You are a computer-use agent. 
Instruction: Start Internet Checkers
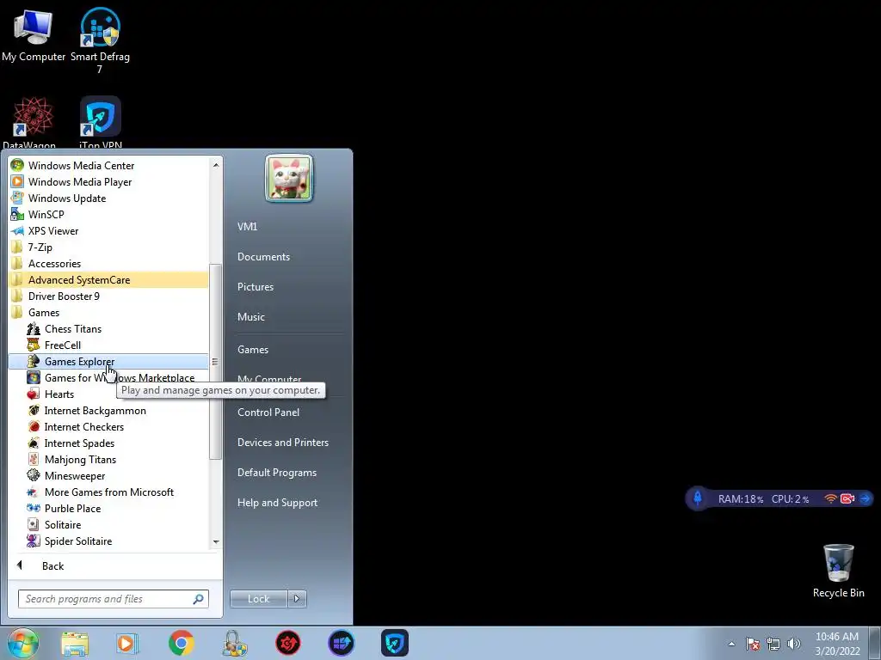(x=108, y=426)
